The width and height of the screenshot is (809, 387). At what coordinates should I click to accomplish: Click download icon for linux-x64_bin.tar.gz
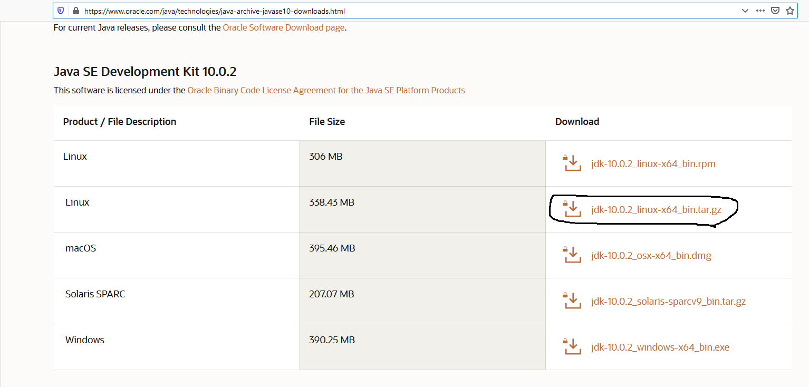pos(572,209)
